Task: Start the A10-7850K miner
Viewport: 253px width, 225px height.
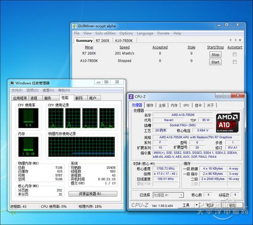Action: [x=216, y=62]
